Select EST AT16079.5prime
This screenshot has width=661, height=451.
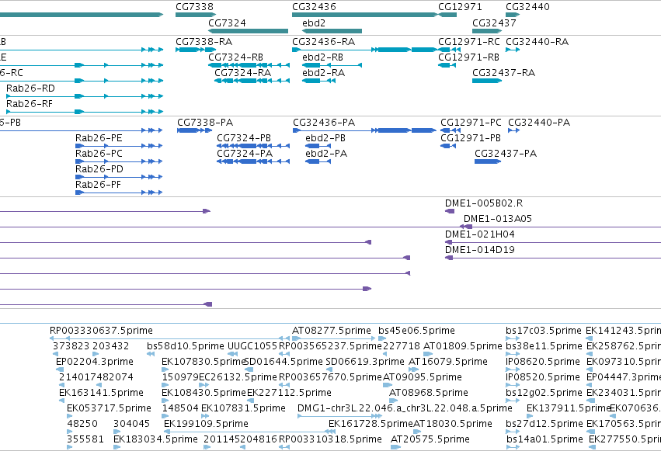coord(448,362)
